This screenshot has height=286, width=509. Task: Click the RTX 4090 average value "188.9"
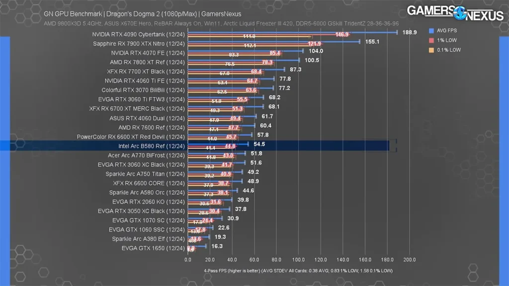pyautogui.click(x=410, y=32)
